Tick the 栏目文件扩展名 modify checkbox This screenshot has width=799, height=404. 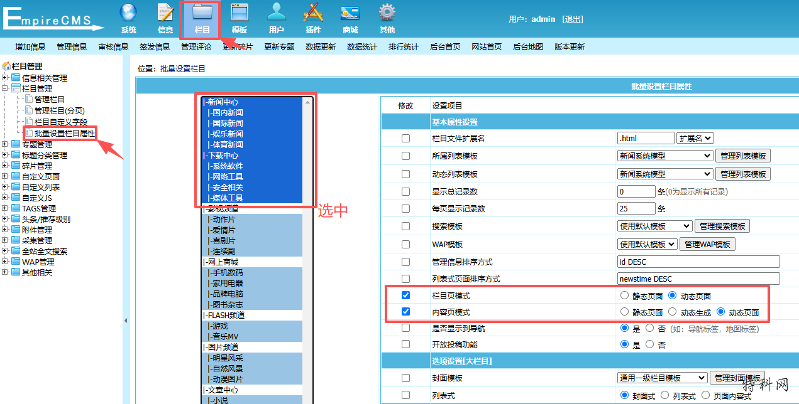tap(405, 138)
